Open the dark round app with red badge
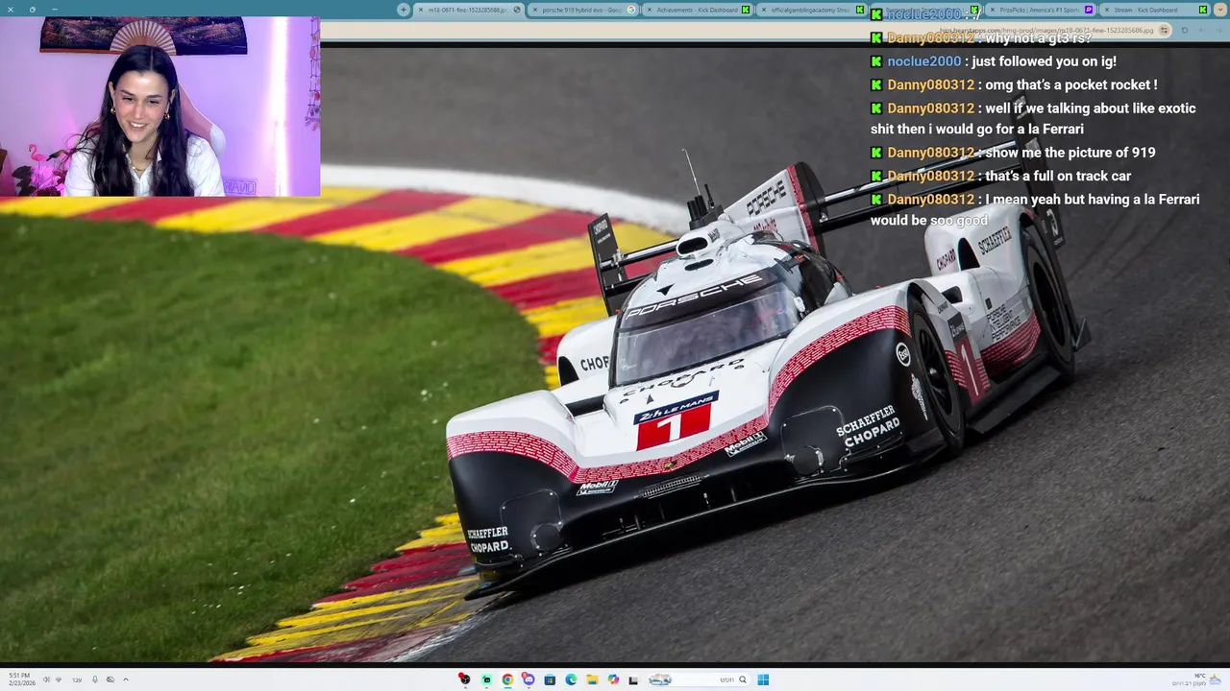 [x=465, y=679]
